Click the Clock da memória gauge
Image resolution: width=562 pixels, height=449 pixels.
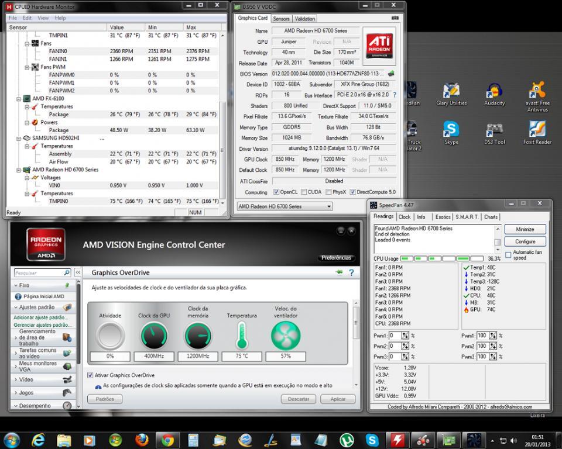(x=198, y=336)
